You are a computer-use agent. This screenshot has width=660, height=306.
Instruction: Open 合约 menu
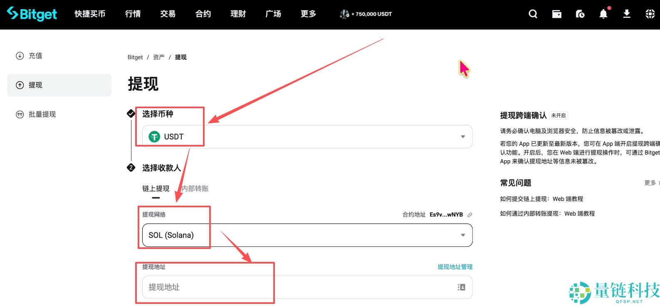click(203, 14)
